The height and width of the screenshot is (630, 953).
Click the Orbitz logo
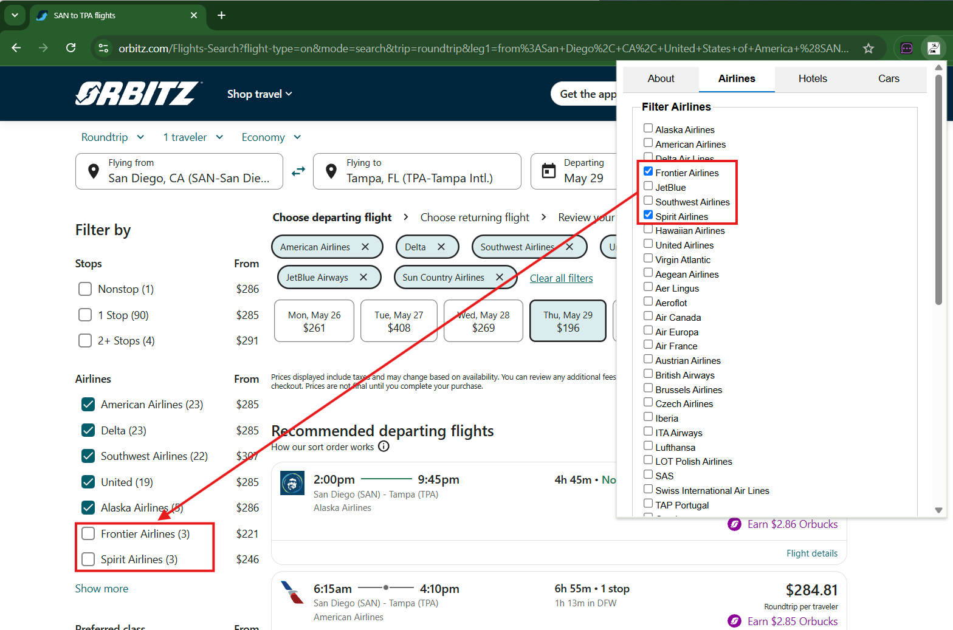[137, 94]
